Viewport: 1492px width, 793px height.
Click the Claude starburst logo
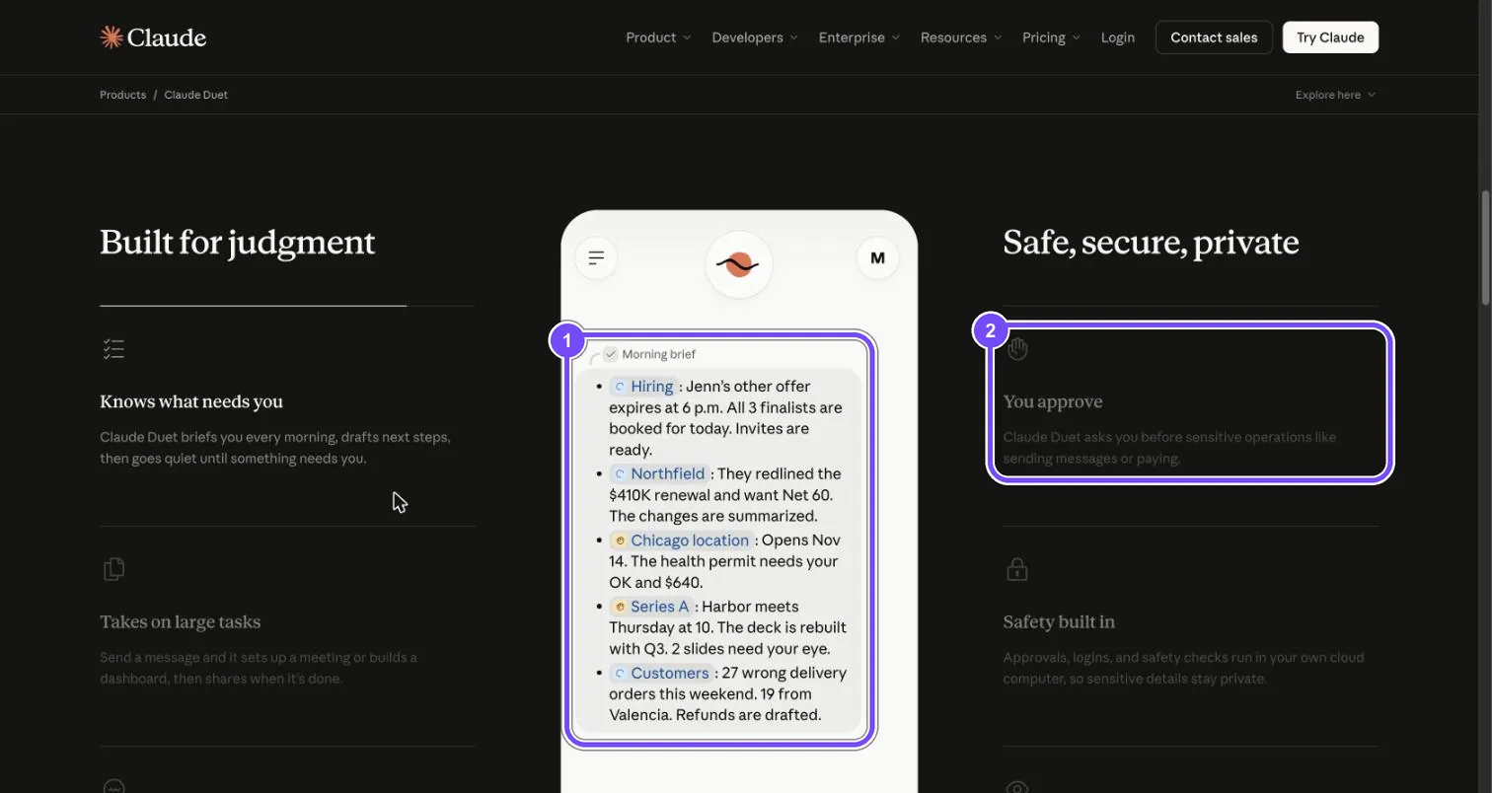[112, 37]
